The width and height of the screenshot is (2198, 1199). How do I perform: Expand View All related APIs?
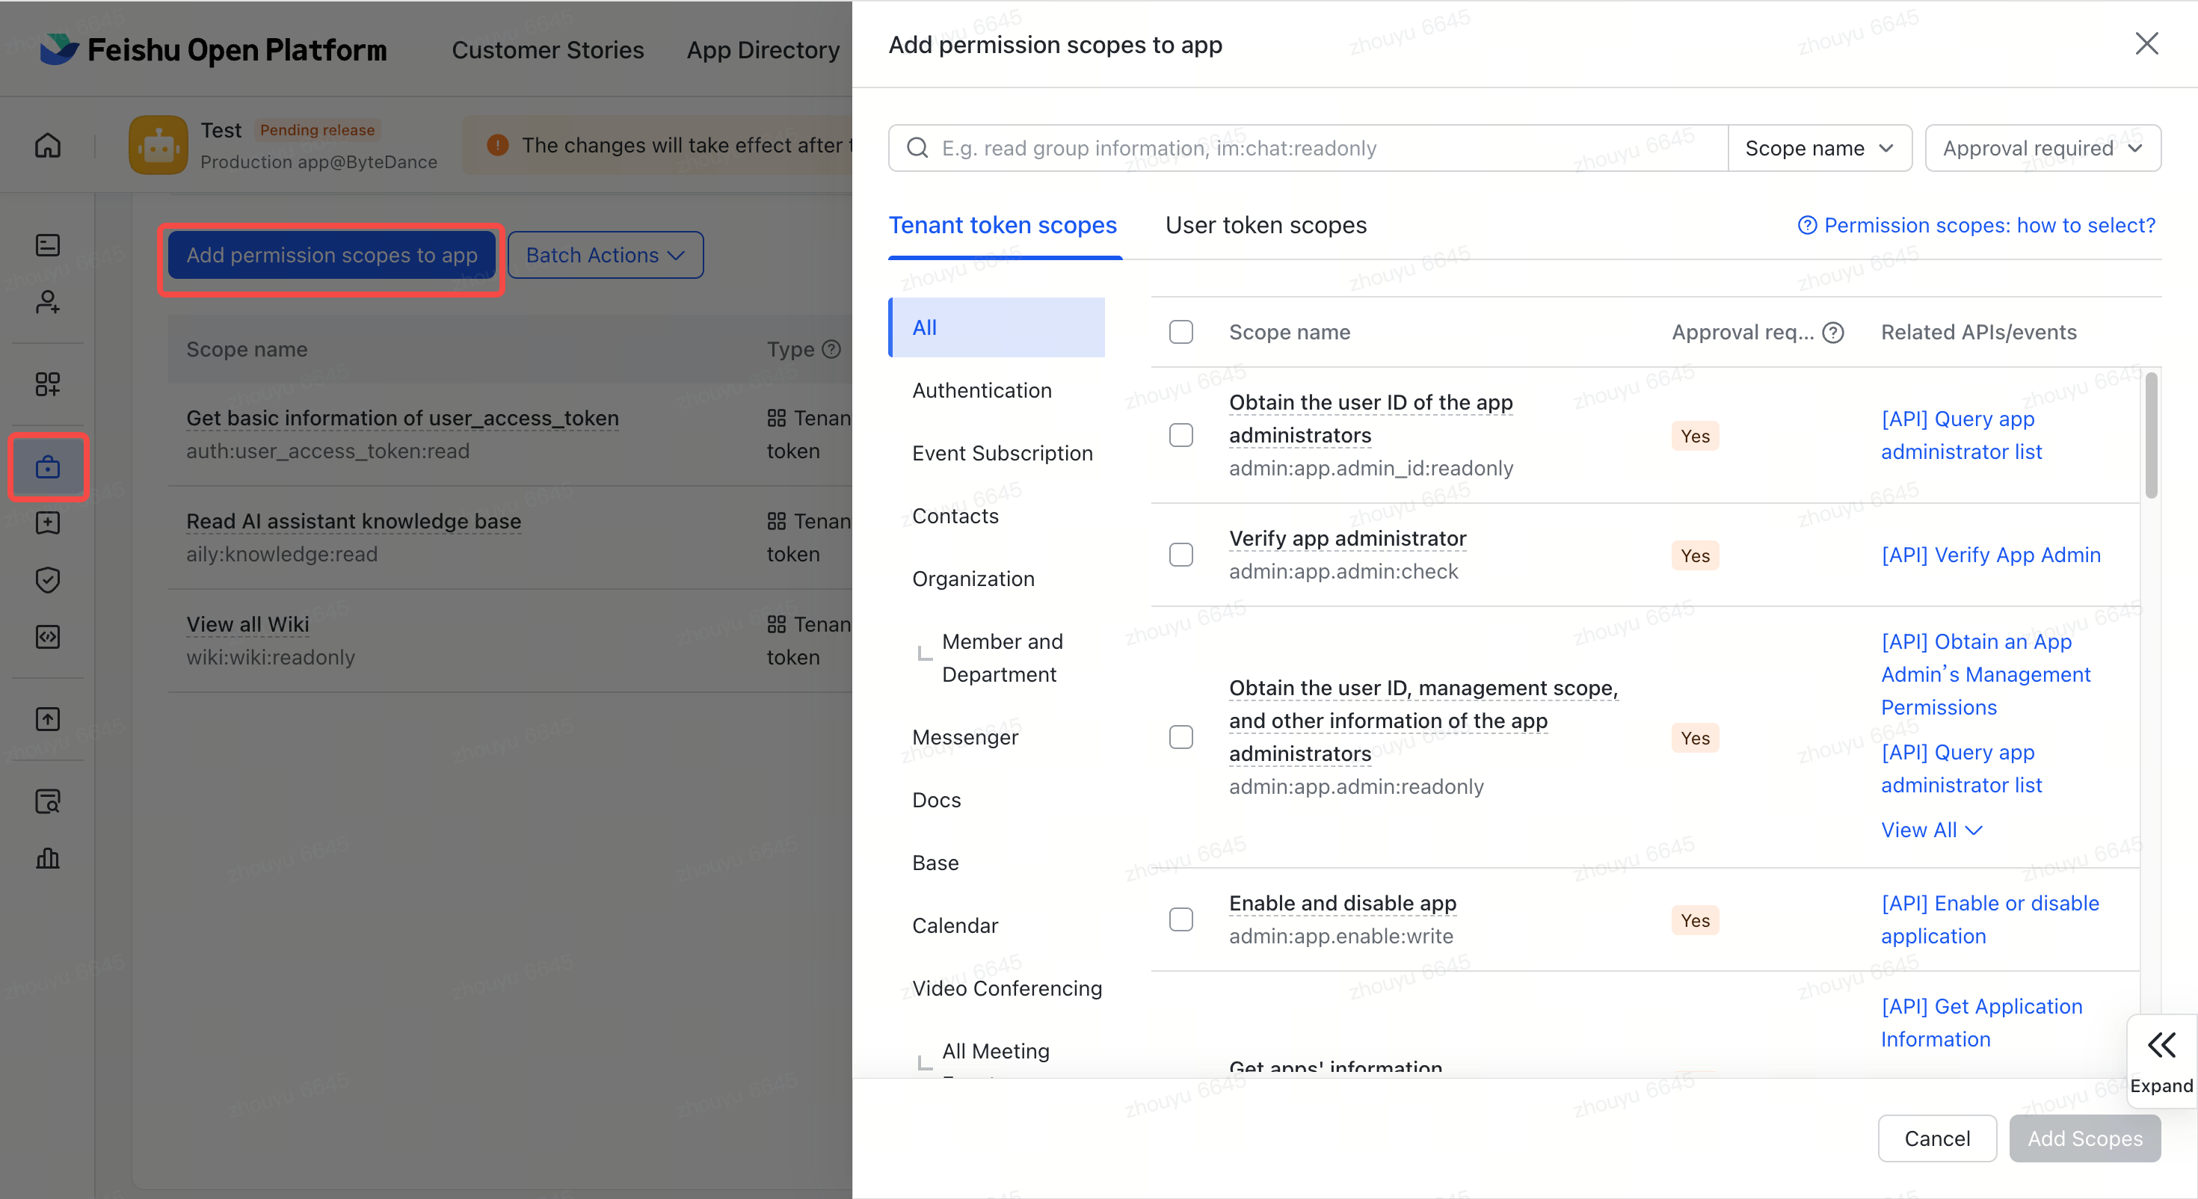click(x=1931, y=830)
